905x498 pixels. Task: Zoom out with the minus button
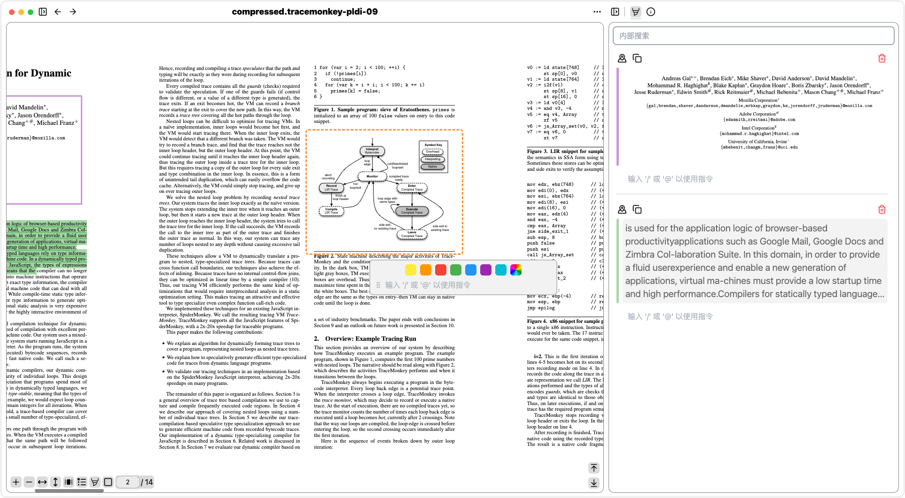[29, 482]
